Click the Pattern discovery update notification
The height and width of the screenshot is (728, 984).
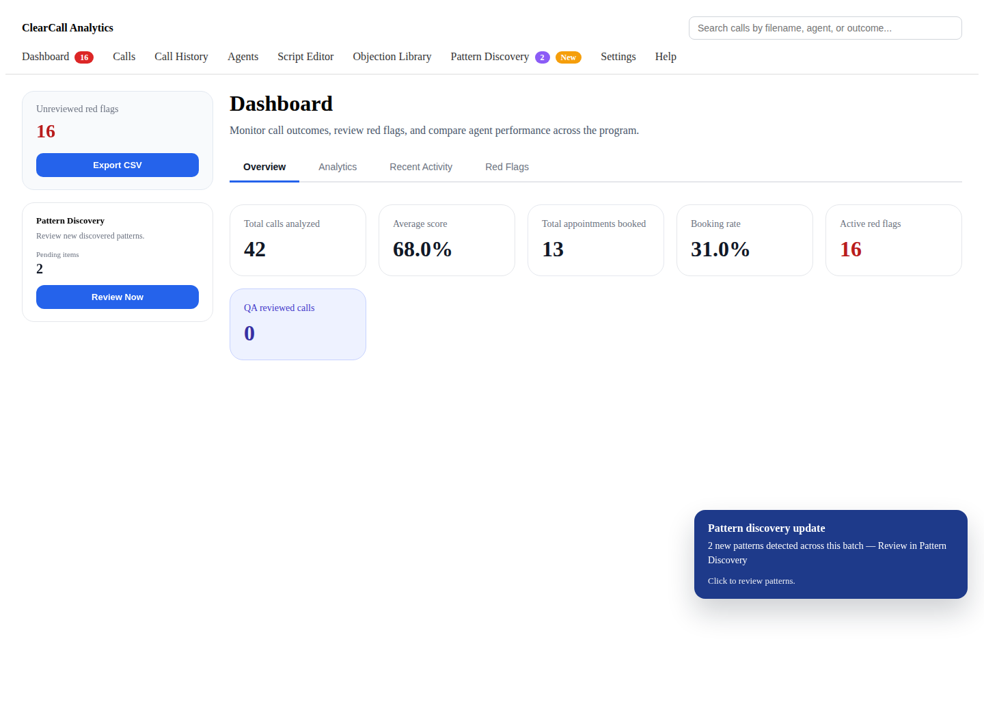pos(831,554)
